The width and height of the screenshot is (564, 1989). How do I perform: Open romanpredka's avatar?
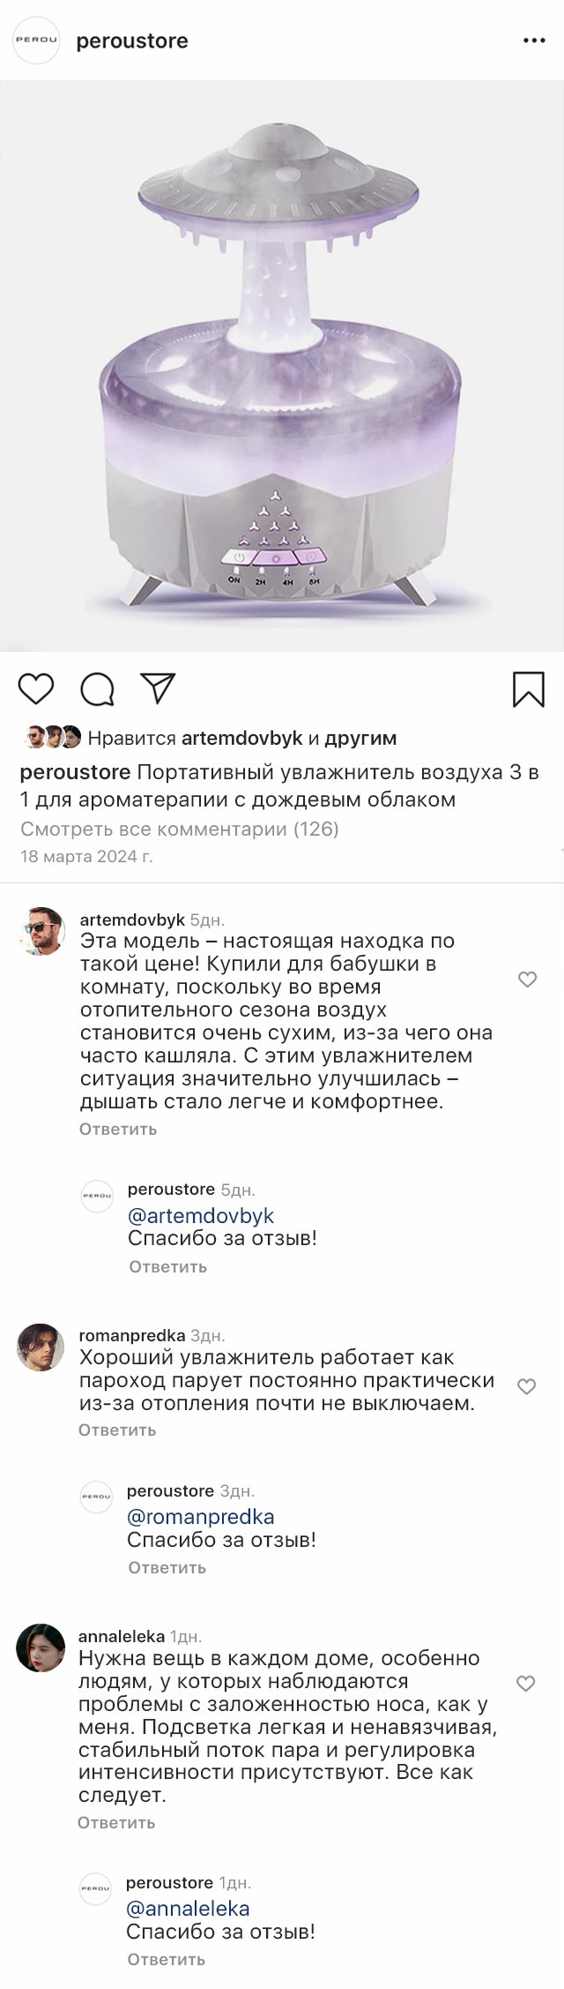click(x=41, y=1347)
